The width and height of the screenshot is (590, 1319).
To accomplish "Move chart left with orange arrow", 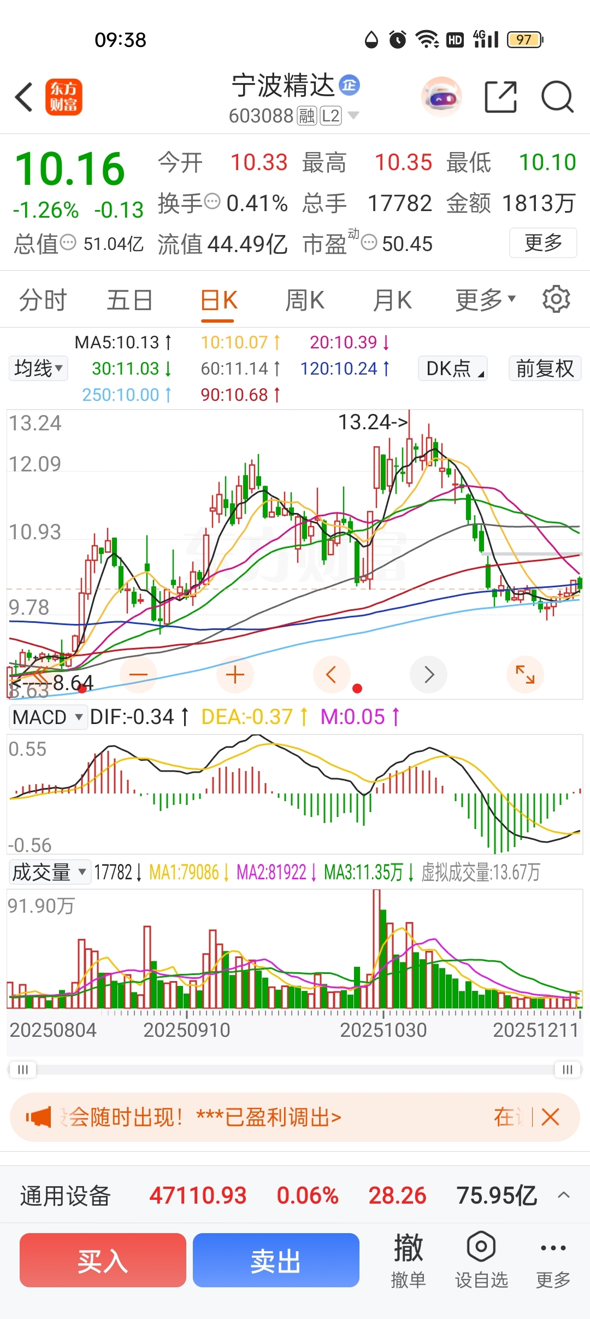I will tap(332, 675).
